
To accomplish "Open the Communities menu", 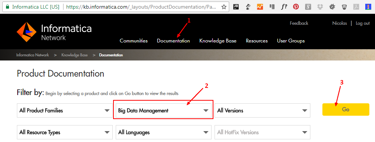I will pyautogui.click(x=134, y=41).
